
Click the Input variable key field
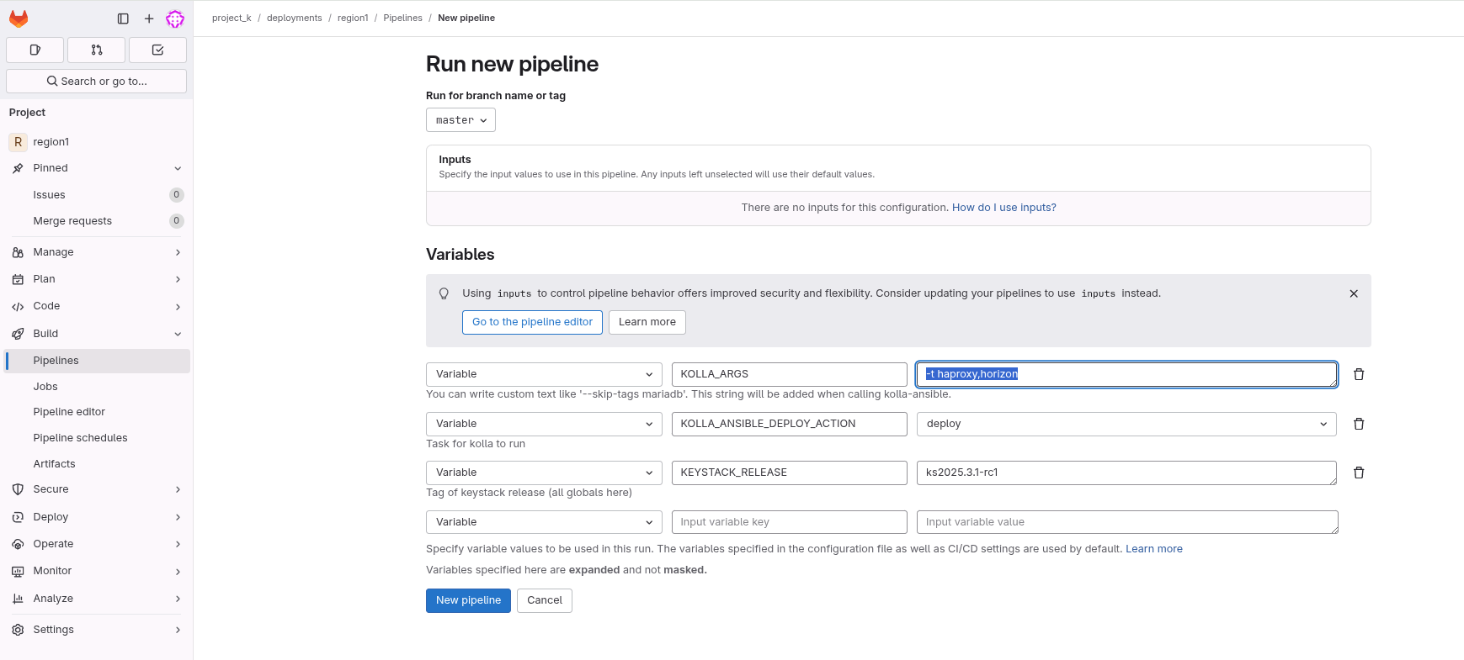tap(789, 522)
